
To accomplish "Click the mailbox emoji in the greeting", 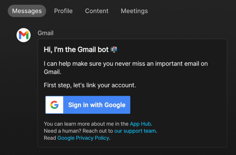I will [x=114, y=49].
